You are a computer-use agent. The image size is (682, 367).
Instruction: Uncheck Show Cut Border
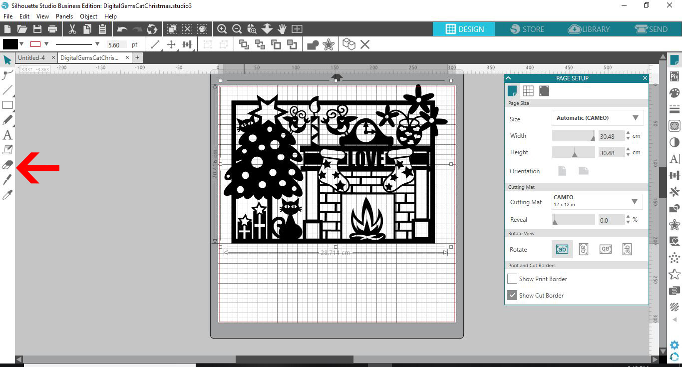[512, 295]
